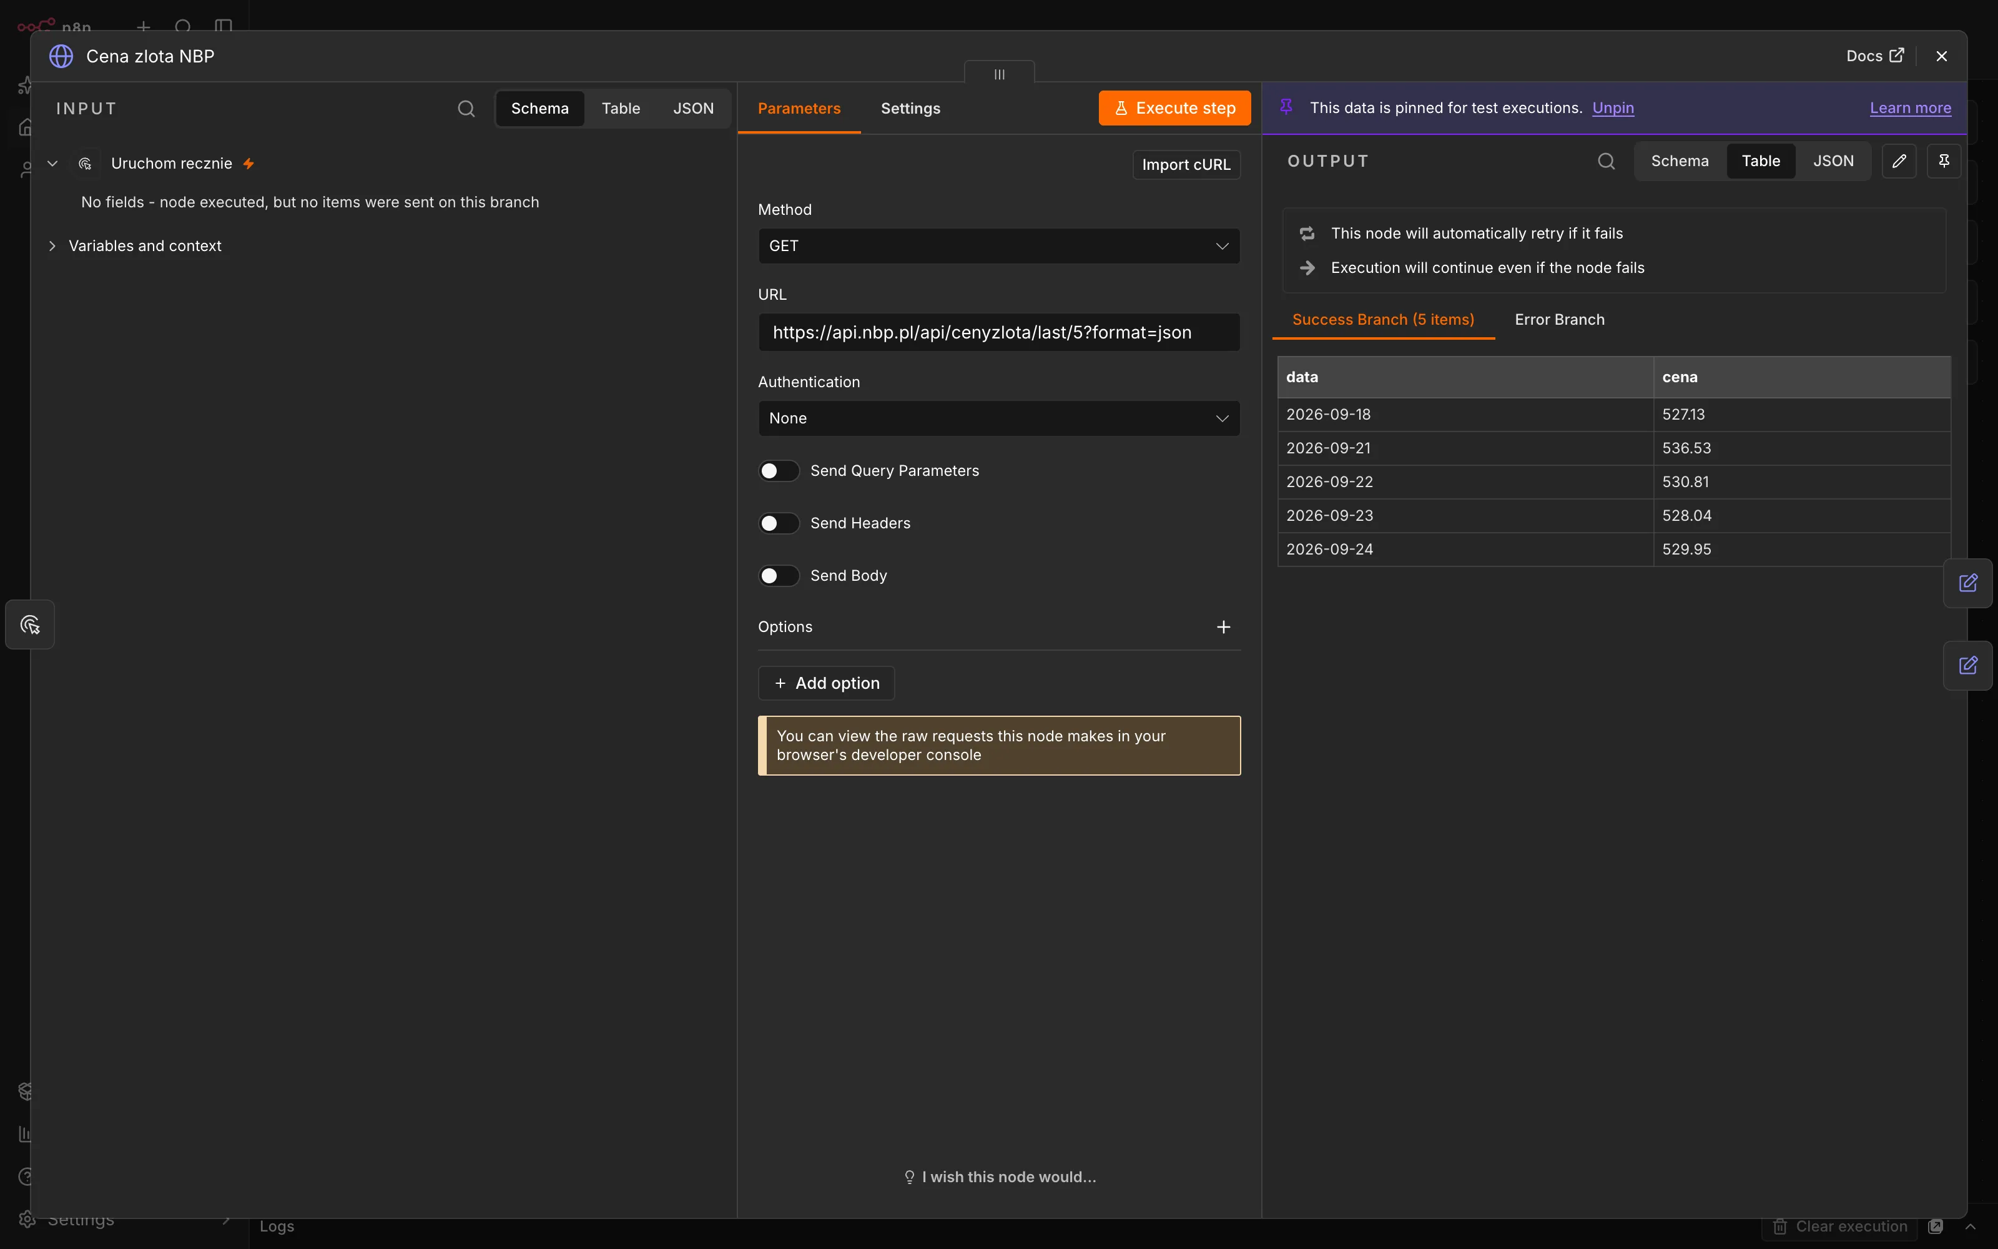This screenshot has height=1249, width=1998.
Task: Click the input search magnifier icon
Action: 466,108
